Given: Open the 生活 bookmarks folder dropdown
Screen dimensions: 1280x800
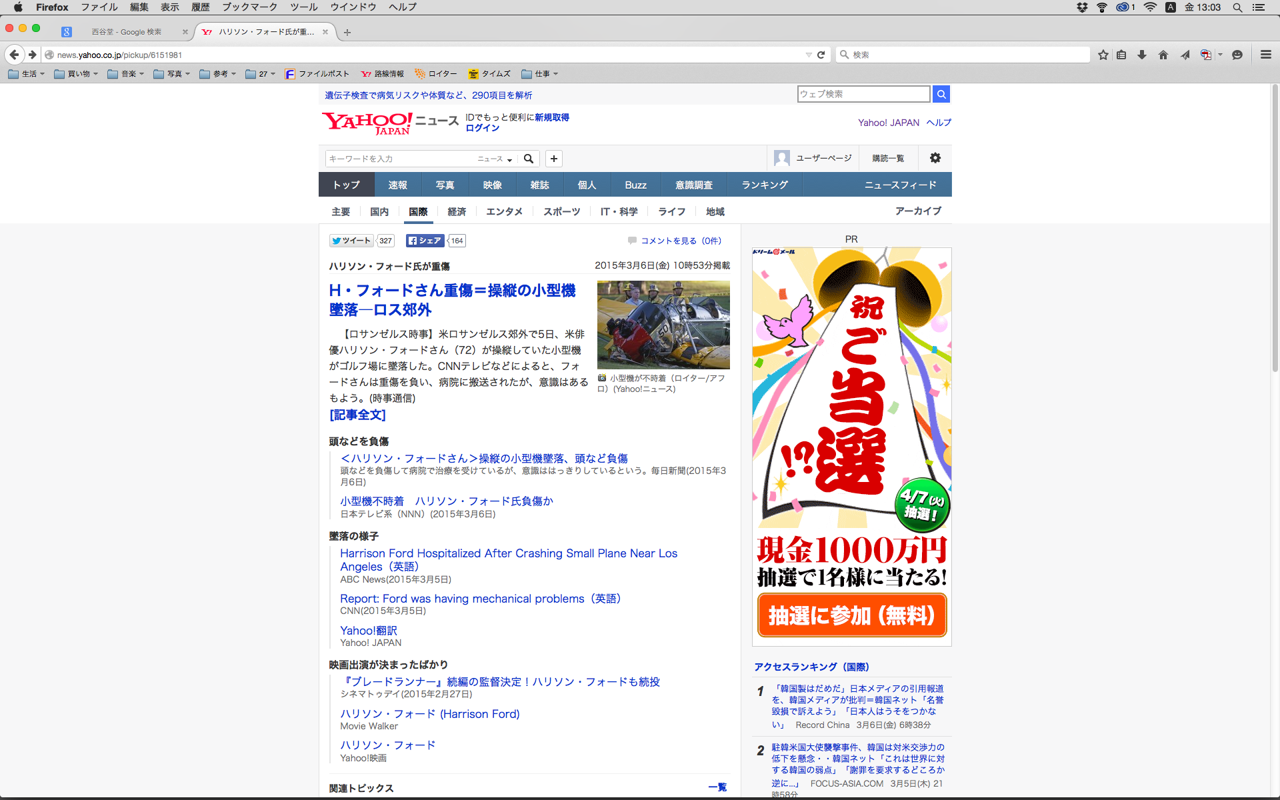Looking at the screenshot, I should pos(27,74).
